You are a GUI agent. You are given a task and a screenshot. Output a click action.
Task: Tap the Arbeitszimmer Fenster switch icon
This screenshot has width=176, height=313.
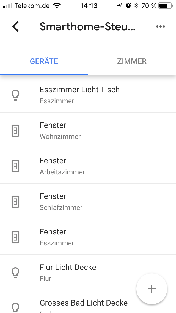[x=15, y=166]
